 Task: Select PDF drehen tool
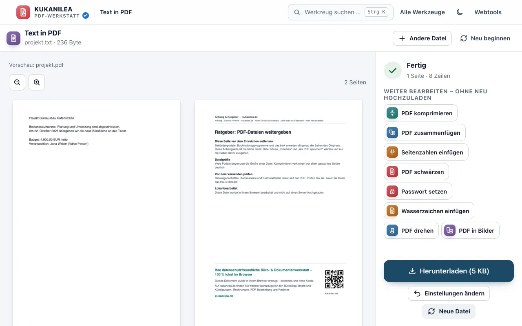[x=411, y=230]
